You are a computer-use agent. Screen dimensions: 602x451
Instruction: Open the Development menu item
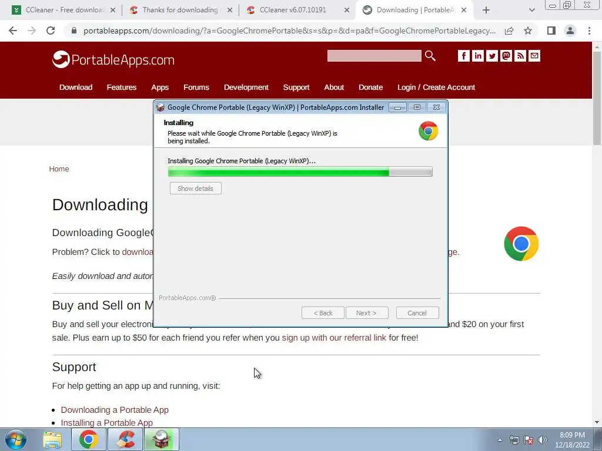tap(246, 87)
